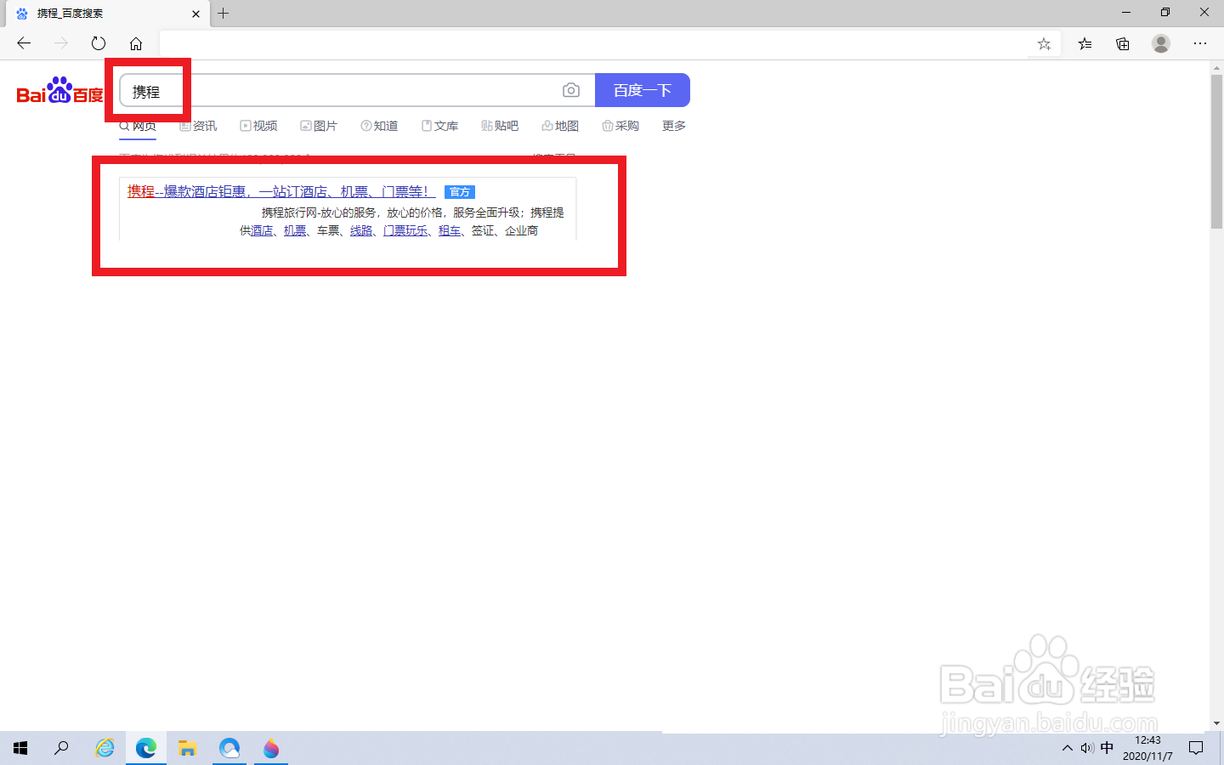The image size is (1224, 765).
Task: Refresh the Baidu search page
Action: coord(99,43)
